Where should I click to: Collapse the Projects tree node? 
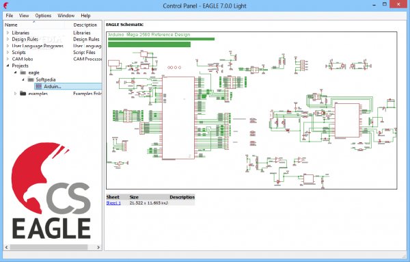coord(8,66)
